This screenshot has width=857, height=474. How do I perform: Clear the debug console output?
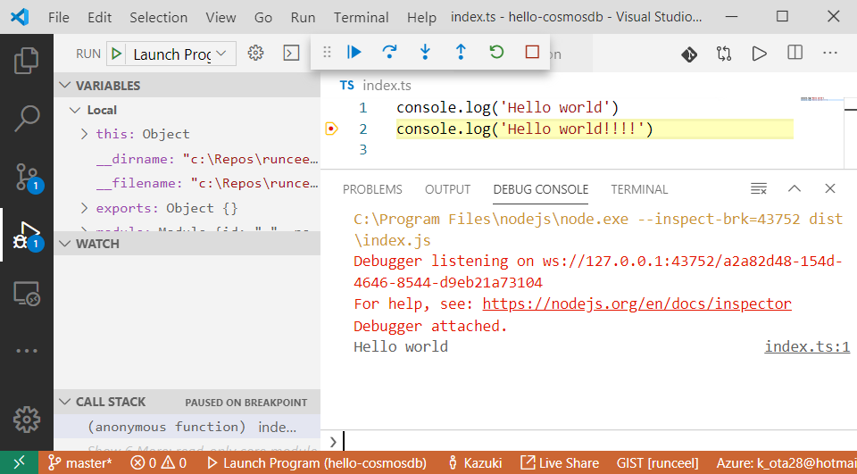click(759, 188)
